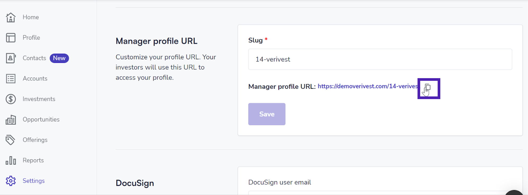Open the demoverivest.com profile link
Image resolution: width=528 pixels, height=195 pixels.
(368, 86)
